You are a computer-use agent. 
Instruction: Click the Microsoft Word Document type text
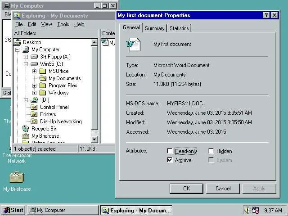point(181,65)
